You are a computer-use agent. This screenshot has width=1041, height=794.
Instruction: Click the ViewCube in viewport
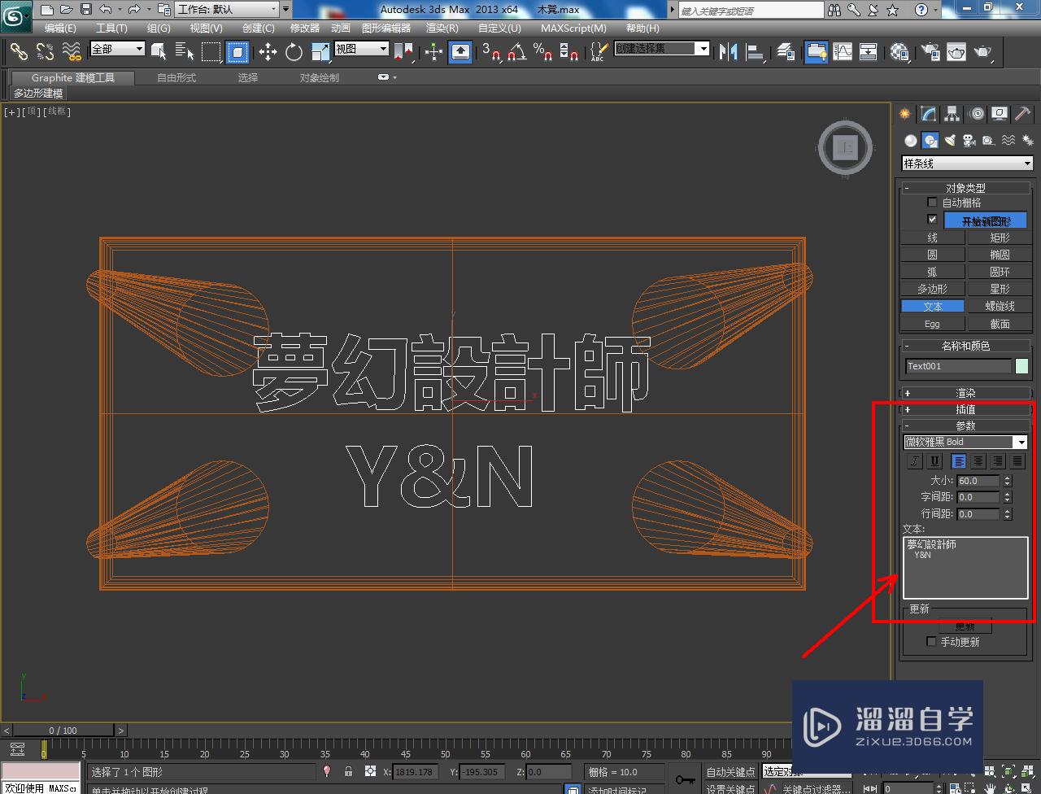pos(846,148)
